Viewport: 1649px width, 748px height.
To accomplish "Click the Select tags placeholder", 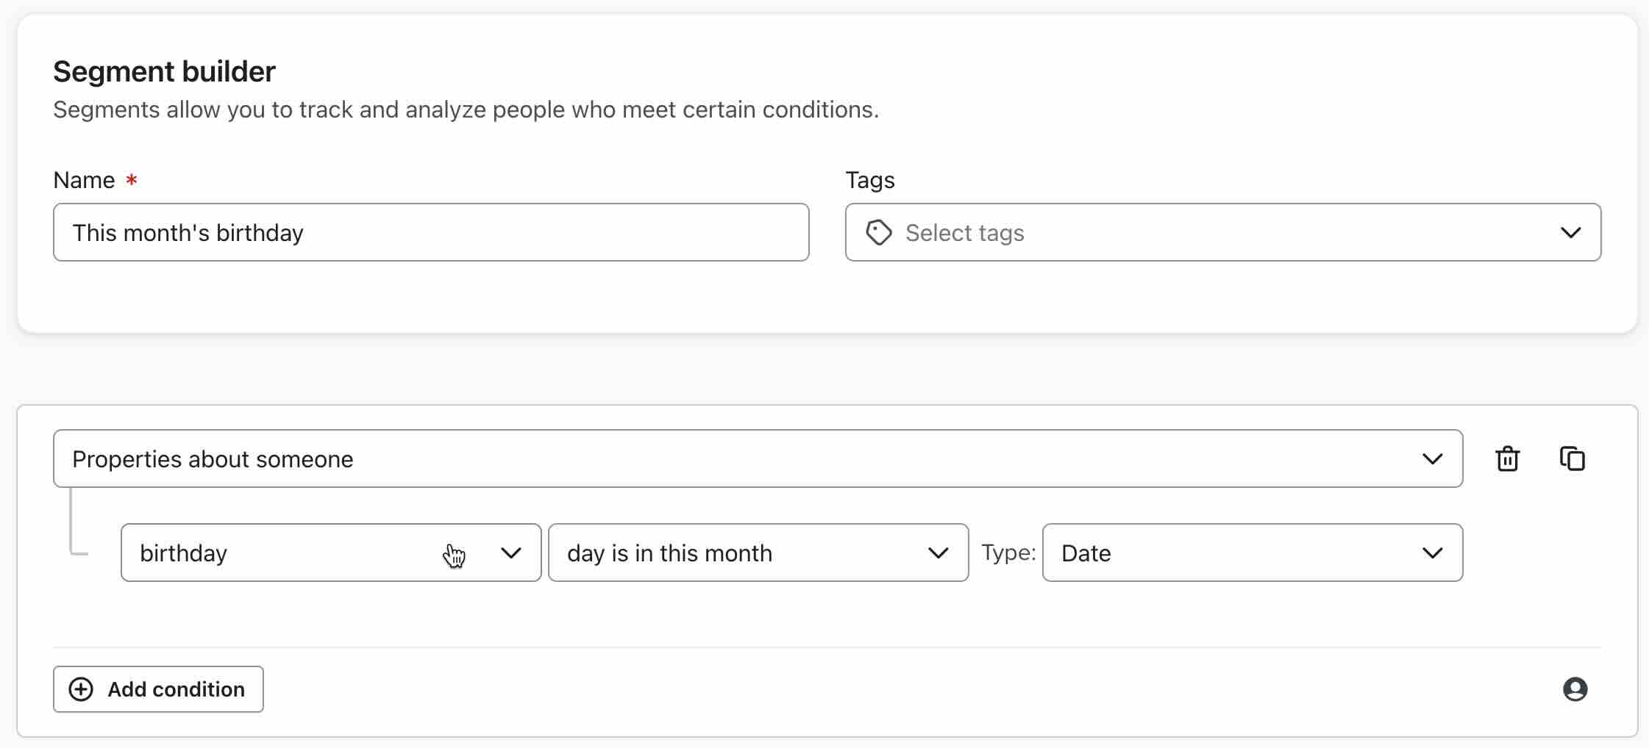I will [x=965, y=232].
